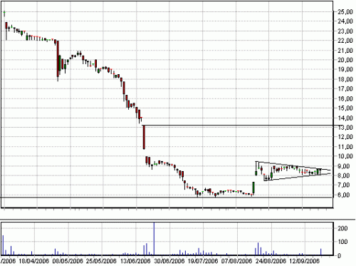This screenshot has height=266, width=356.
Task: Select the 19,00 price axis label
Action: [x=345, y=69]
